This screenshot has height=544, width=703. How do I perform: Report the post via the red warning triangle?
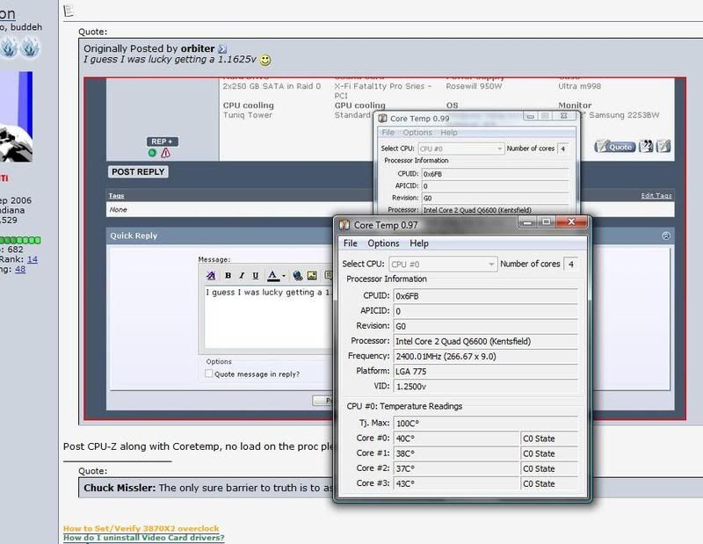pyautogui.click(x=165, y=153)
